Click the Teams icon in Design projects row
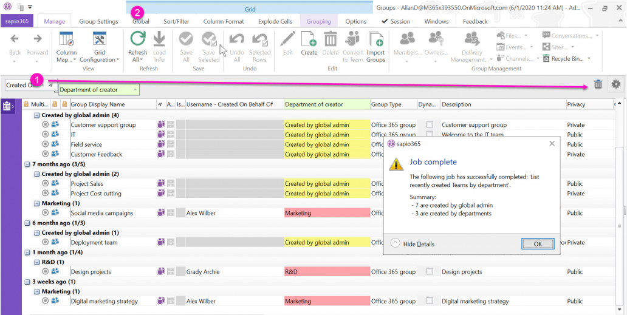Image resolution: width=627 pixels, height=315 pixels. coord(161,271)
